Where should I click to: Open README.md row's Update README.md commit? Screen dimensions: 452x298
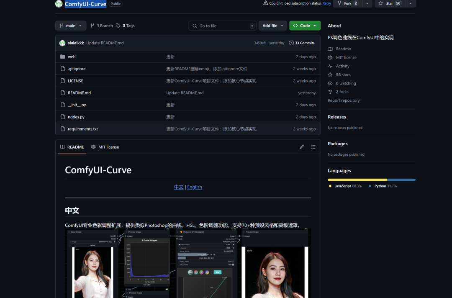click(x=185, y=93)
